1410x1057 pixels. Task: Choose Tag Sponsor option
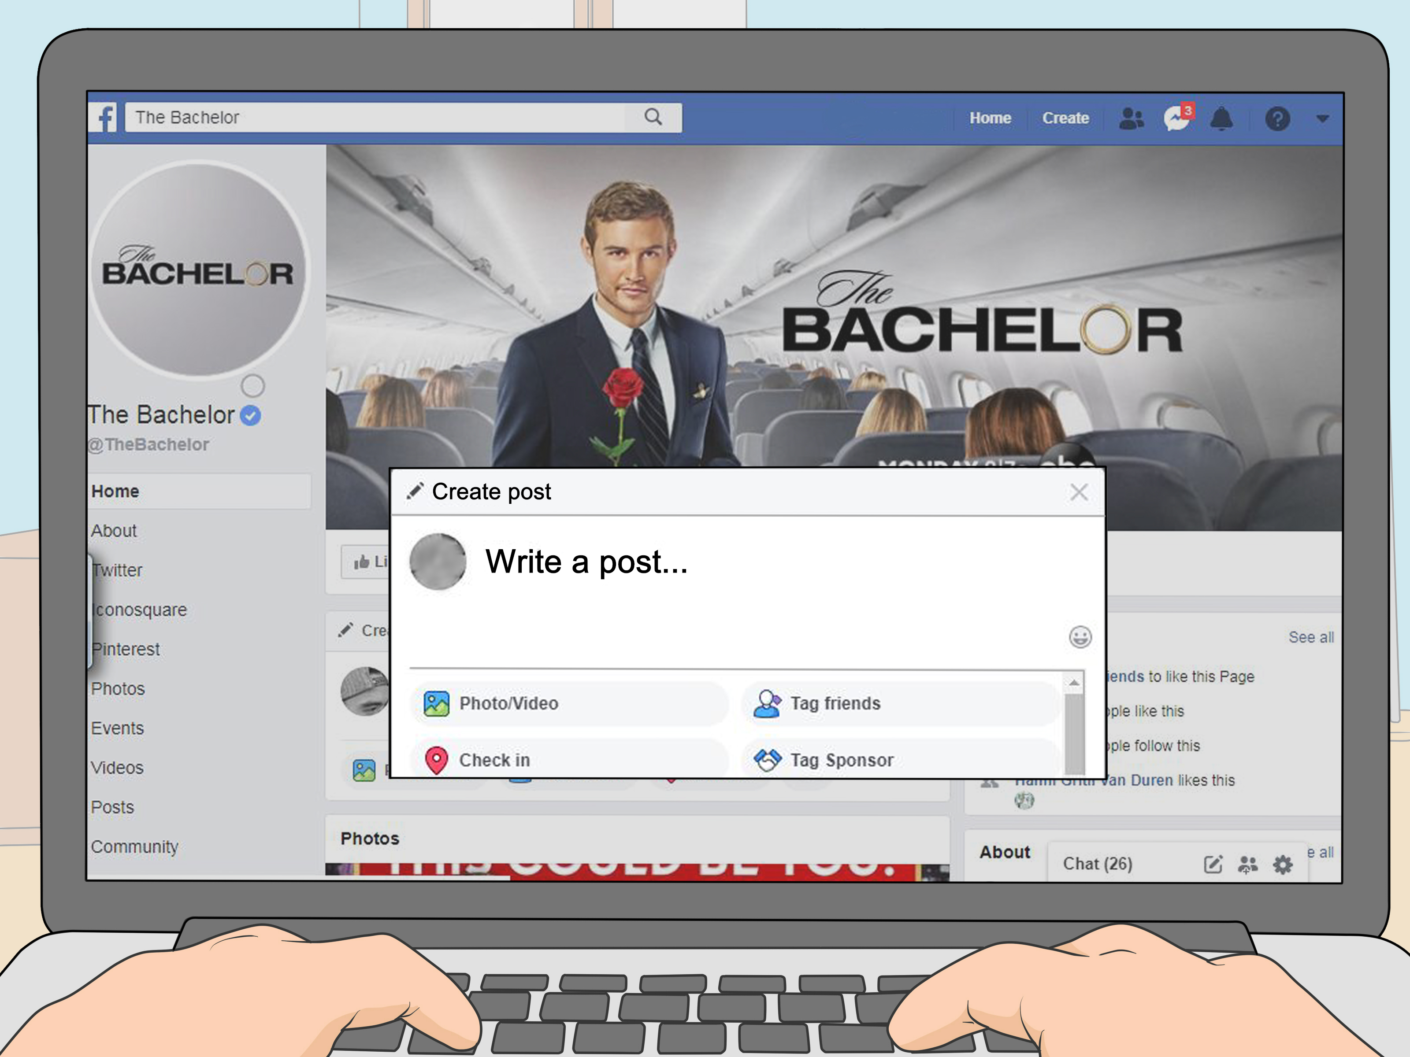(x=900, y=759)
